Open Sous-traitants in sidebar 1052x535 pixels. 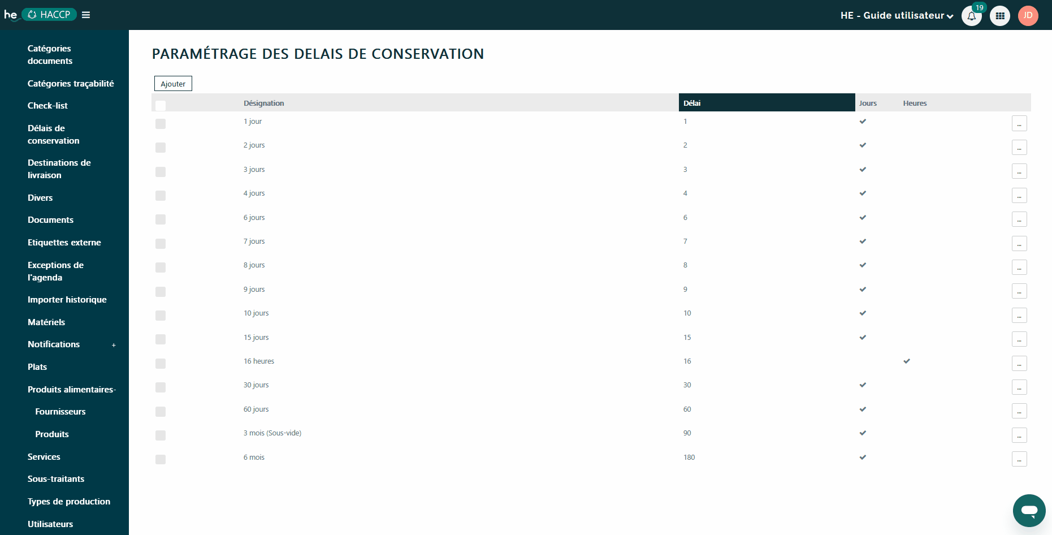pos(56,479)
